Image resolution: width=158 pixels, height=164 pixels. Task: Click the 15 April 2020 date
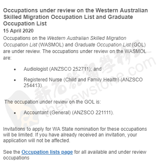pyautogui.click(x=19, y=31)
